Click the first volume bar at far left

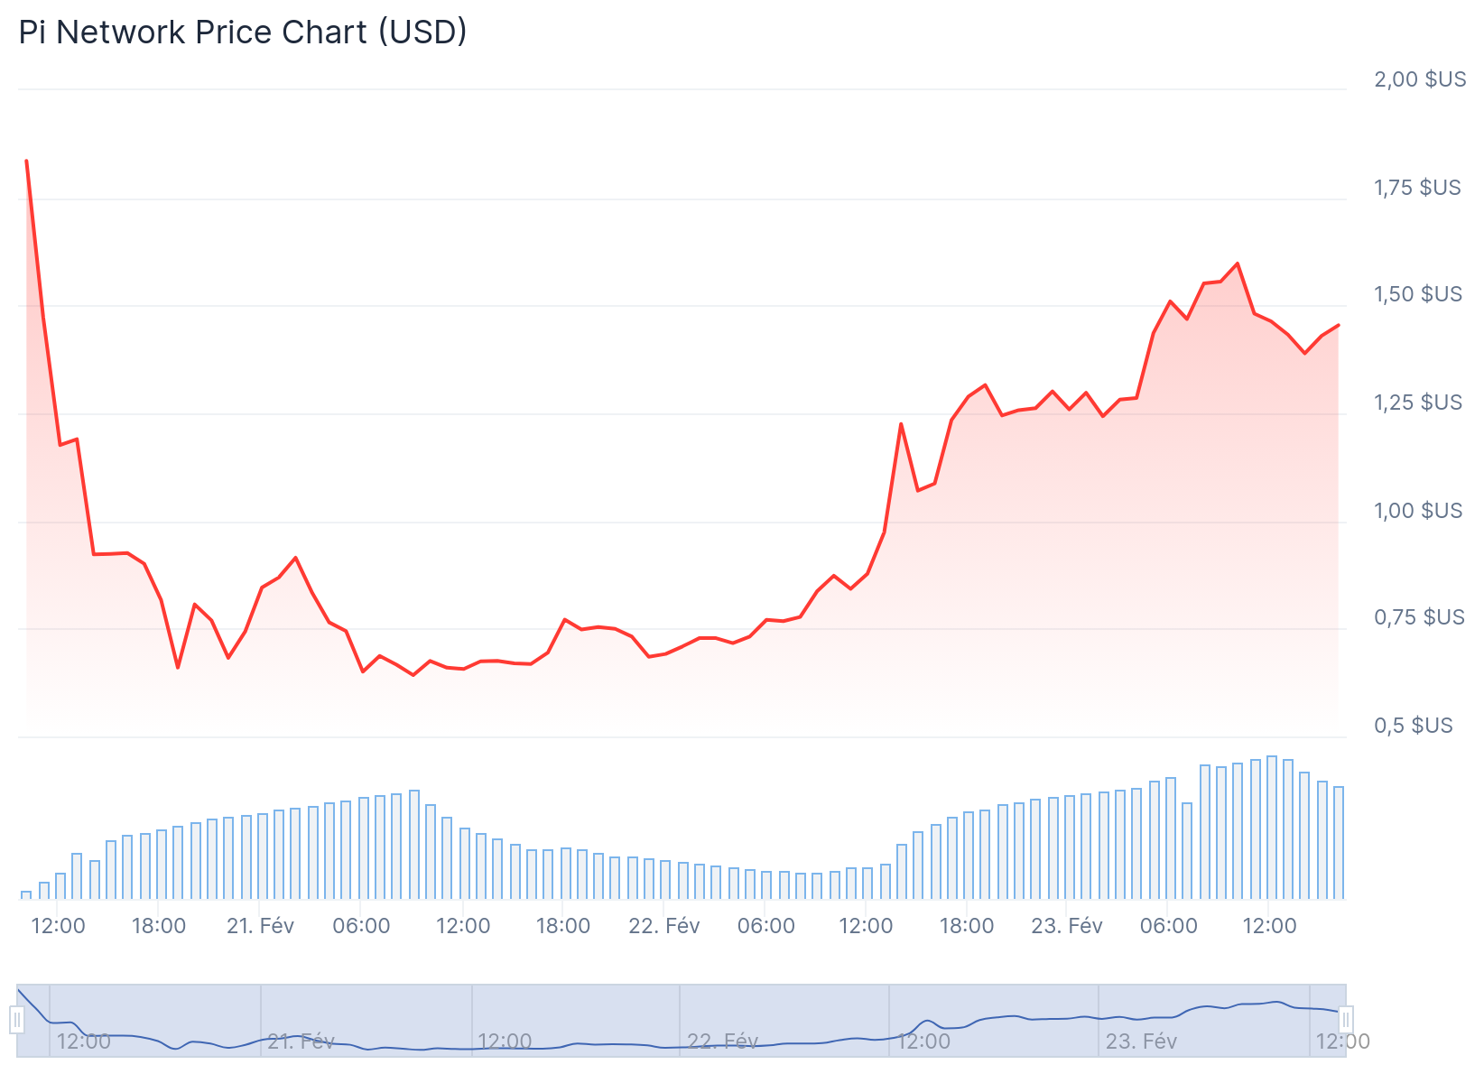pos(26,894)
